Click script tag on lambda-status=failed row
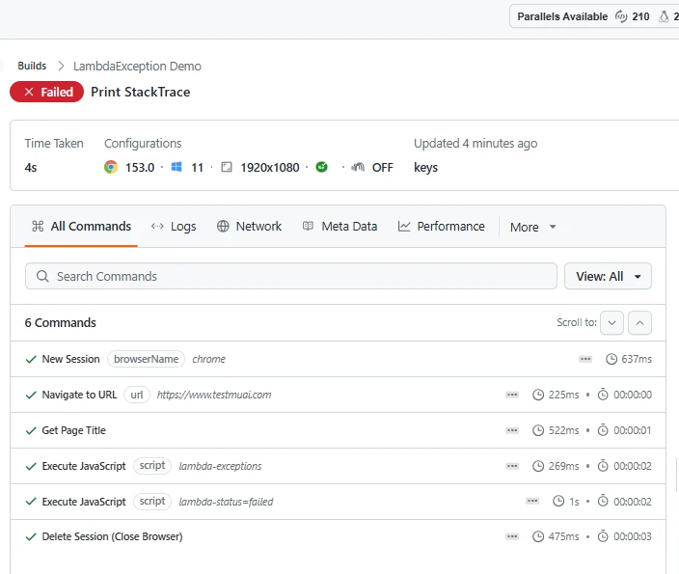Image resolution: width=679 pixels, height=574 pixels. 152,502
